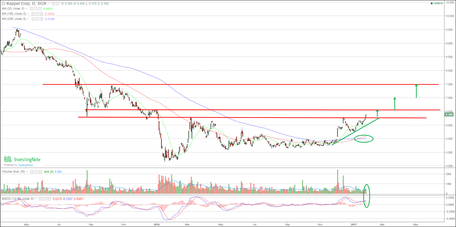This screenshot has width=456, height=227.
Task: Hide the MACD indicator with eye icon
Action: click(41, 199)
